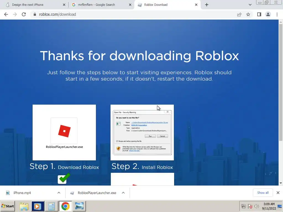
Task: Click the vertical scrollbar thumb
Action: [x=281, y=82]
